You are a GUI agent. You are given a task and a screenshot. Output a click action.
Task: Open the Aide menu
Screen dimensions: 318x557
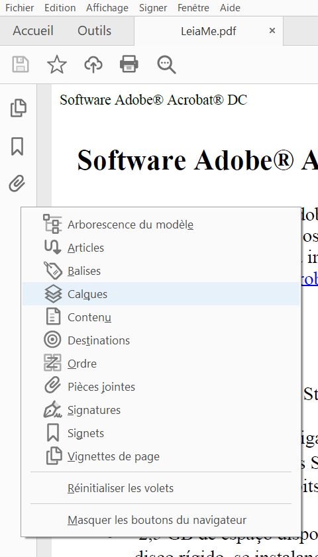(x=231, y=7)
